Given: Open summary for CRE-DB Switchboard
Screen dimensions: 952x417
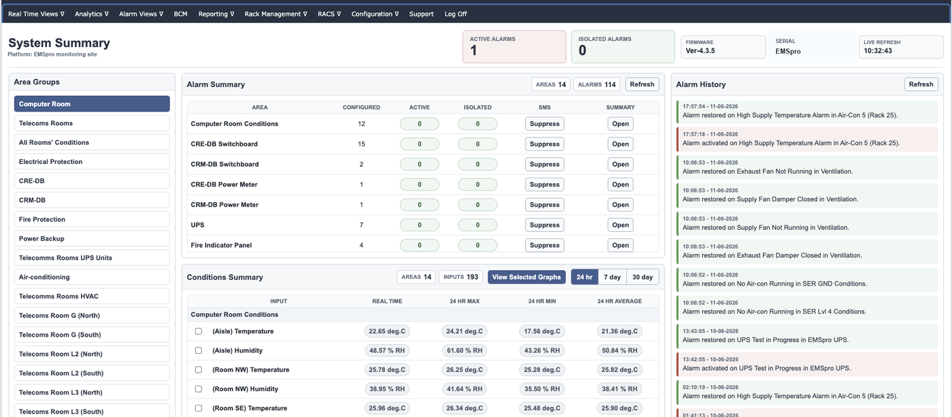Looking at the screenshot, I should click(620, 144).
